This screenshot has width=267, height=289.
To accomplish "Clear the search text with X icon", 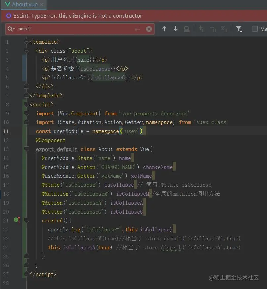I will coord(149,29).
